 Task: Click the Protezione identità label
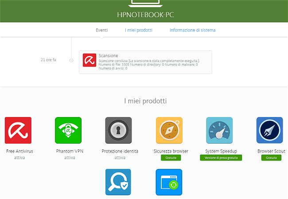120,151
